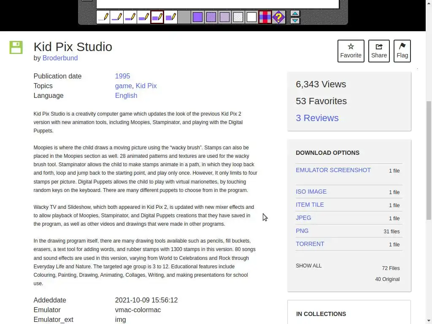Choose the dense dotted purple pattern
Screen dimensions: 432x324
point(211,17)
